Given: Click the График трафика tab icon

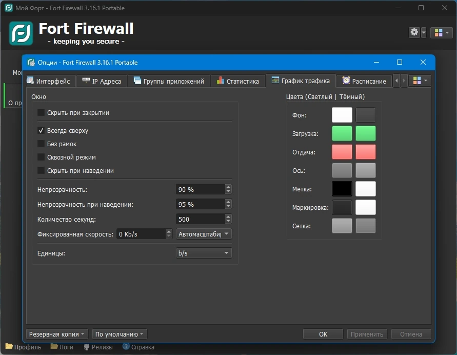Looking at the screenshot, I should [x=275, y=80].
